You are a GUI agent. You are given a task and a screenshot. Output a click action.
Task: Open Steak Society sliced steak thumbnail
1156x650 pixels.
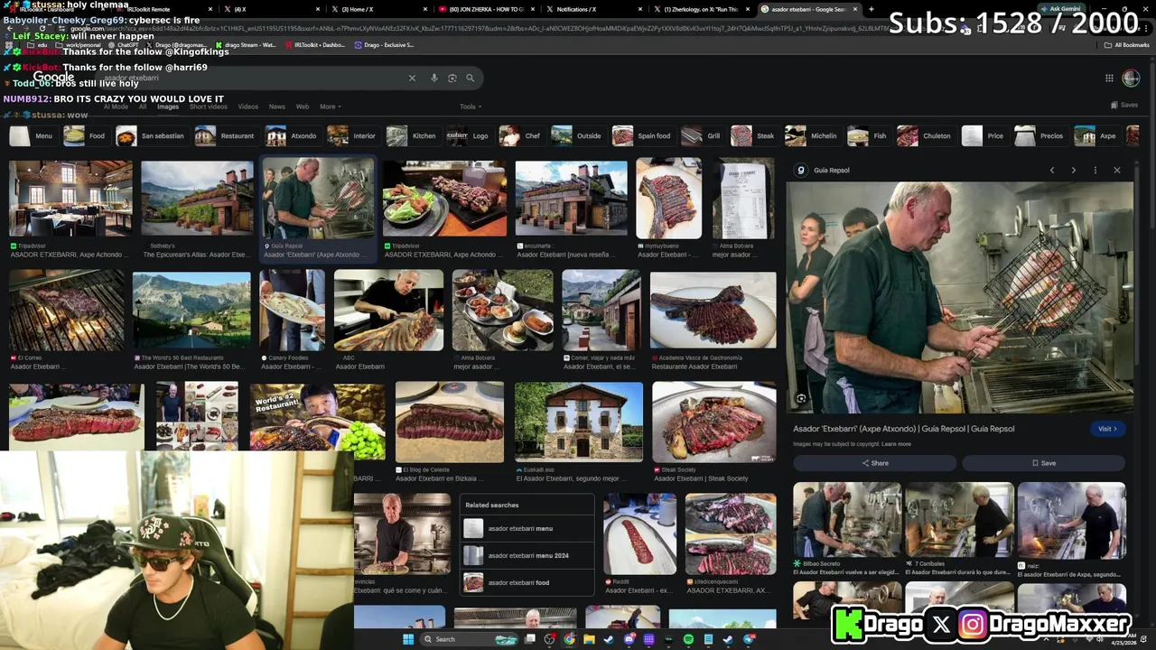(713, 422)
